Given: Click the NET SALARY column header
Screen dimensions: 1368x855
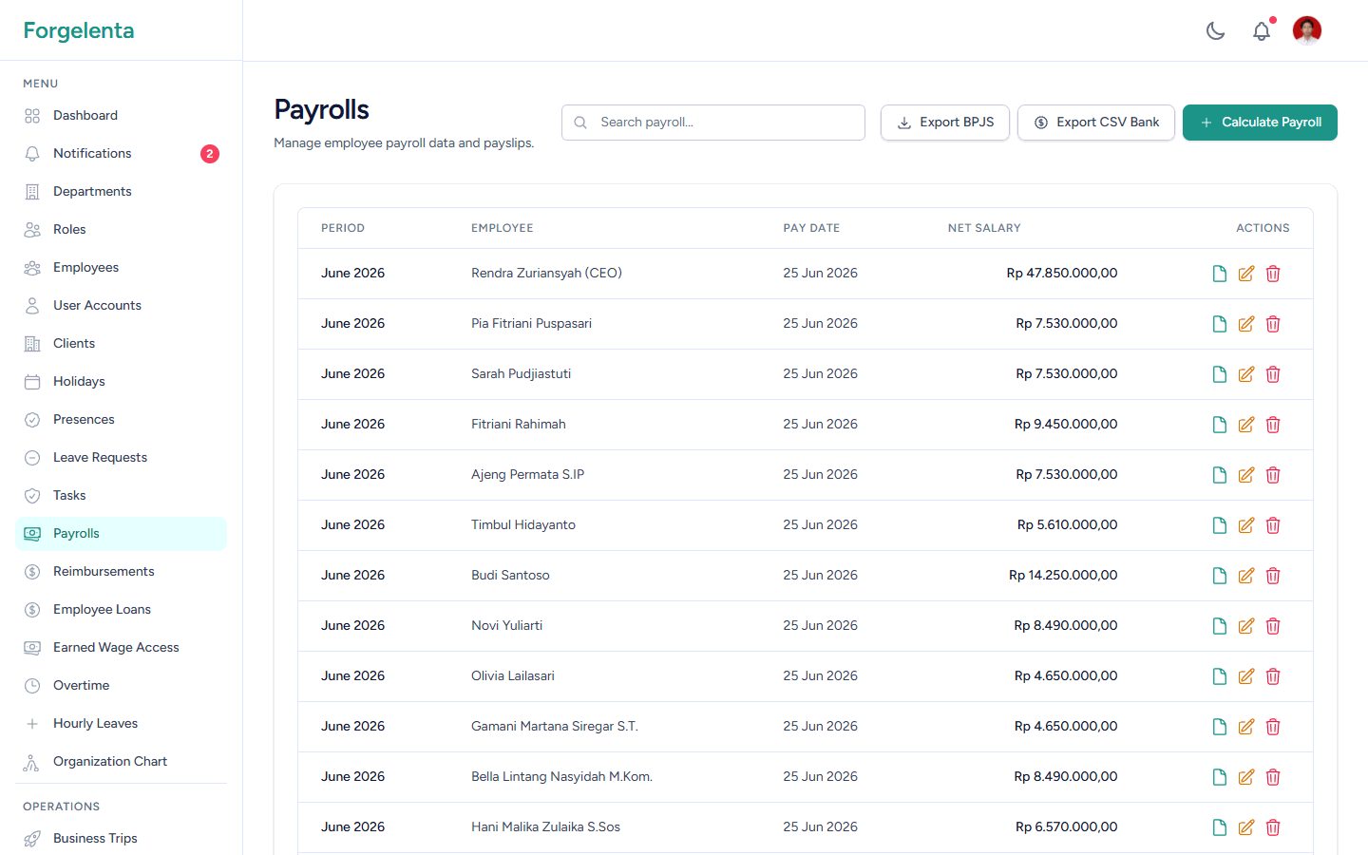Looking at the screenshot, I should click(x=984, y=228).
